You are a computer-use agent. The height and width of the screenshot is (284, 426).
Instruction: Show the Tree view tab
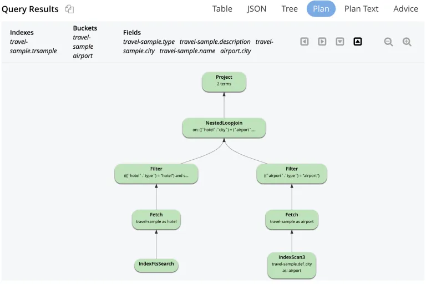(x=290, y=9)
